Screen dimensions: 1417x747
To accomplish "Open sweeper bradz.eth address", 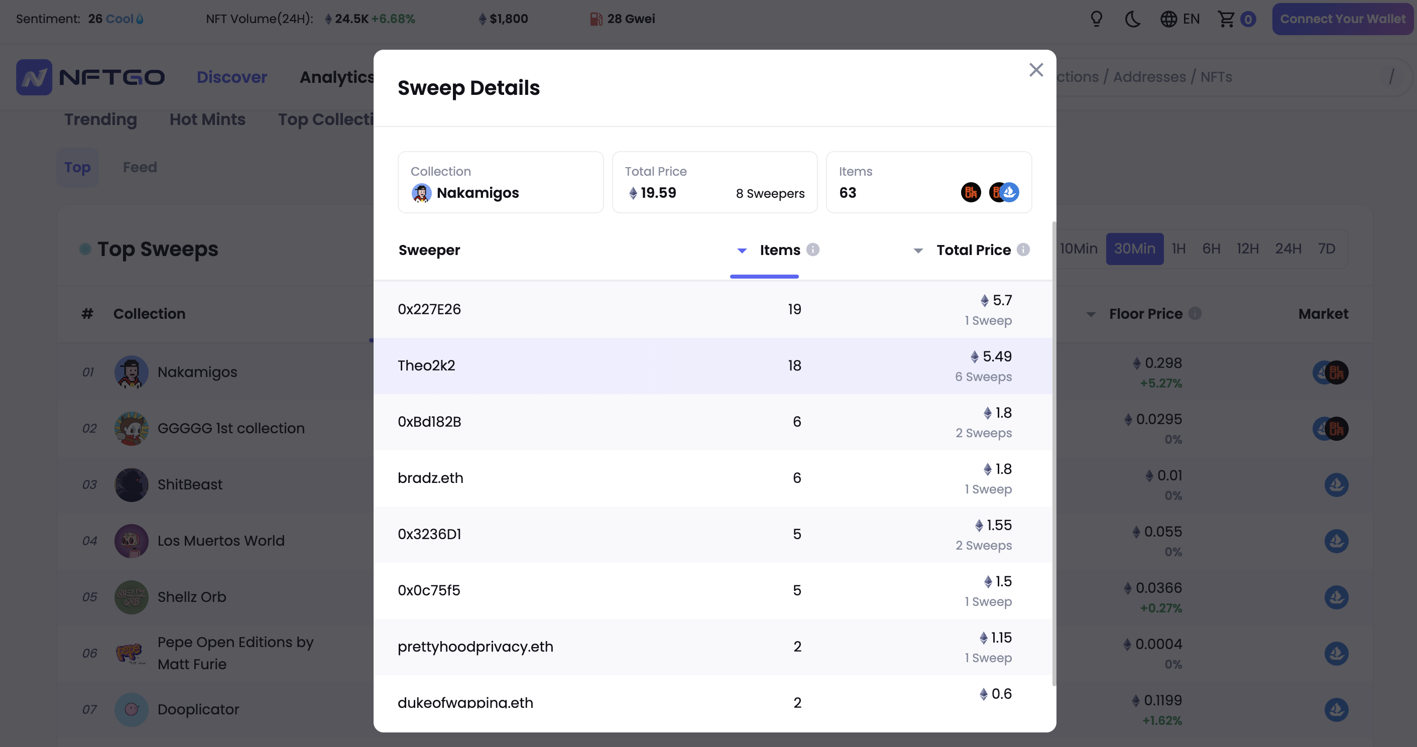I will click(x=430, y=478).
